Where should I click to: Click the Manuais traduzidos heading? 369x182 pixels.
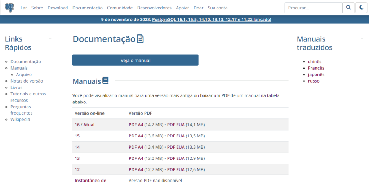click(314, 43)
